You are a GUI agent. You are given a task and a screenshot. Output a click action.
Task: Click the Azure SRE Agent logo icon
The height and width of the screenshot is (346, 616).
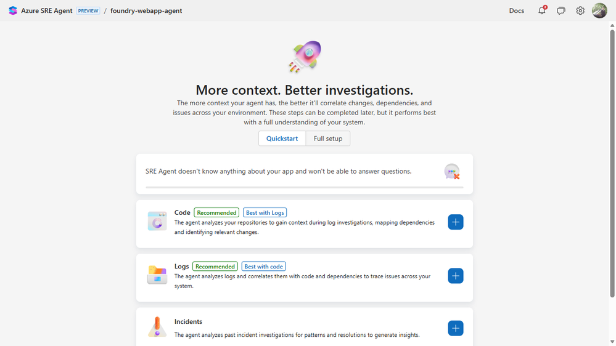click(13, 10)
